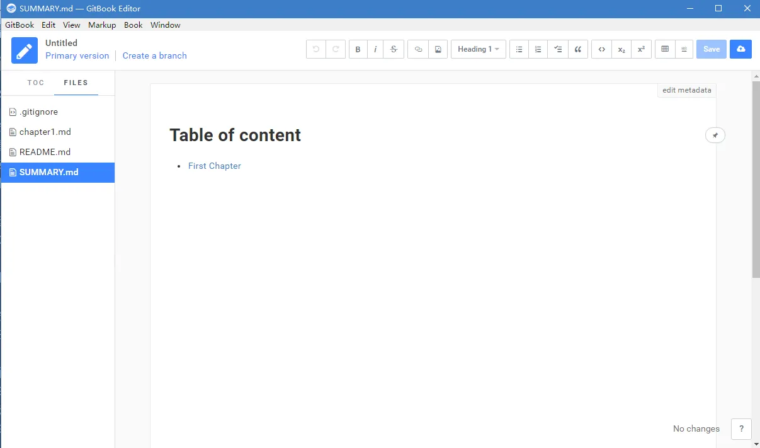Click the Create a branch link

coord(154,55)
